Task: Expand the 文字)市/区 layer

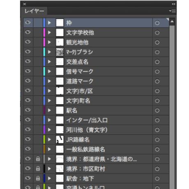Action: 49,91
